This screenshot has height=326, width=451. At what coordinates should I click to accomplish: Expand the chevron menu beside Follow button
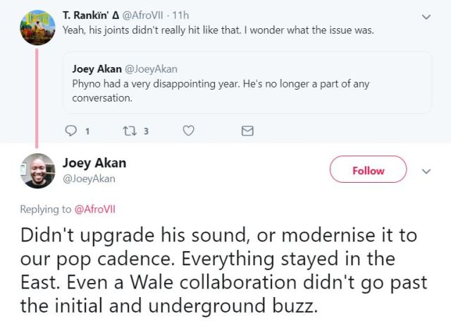coord(426,171)
